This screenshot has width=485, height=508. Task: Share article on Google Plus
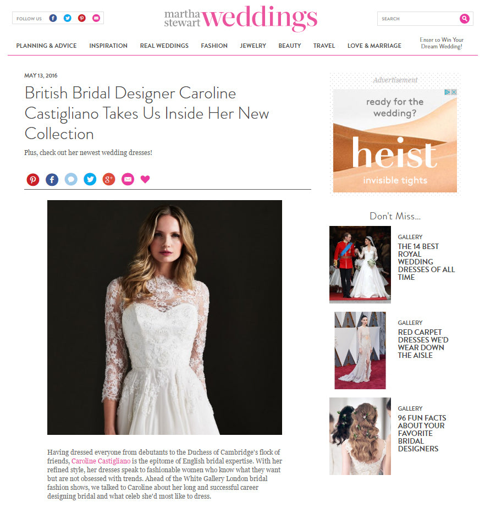[109, 179]
